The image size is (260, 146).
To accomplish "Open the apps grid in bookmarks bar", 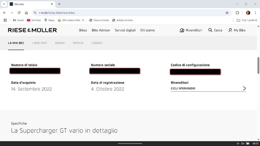I will coord(5,20).
